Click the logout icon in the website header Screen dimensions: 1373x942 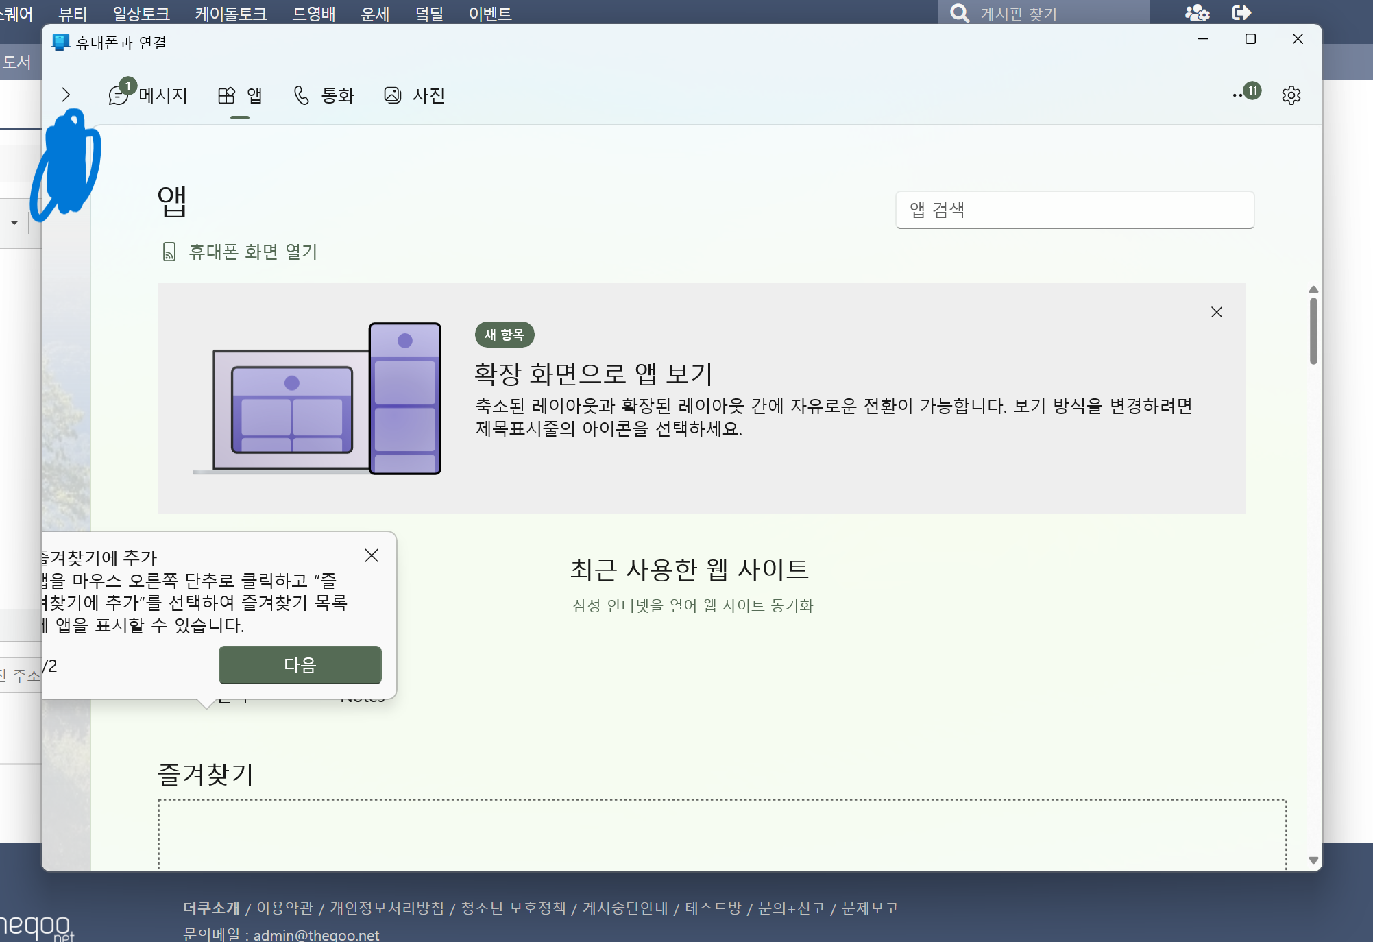[x=1241, y=12]
